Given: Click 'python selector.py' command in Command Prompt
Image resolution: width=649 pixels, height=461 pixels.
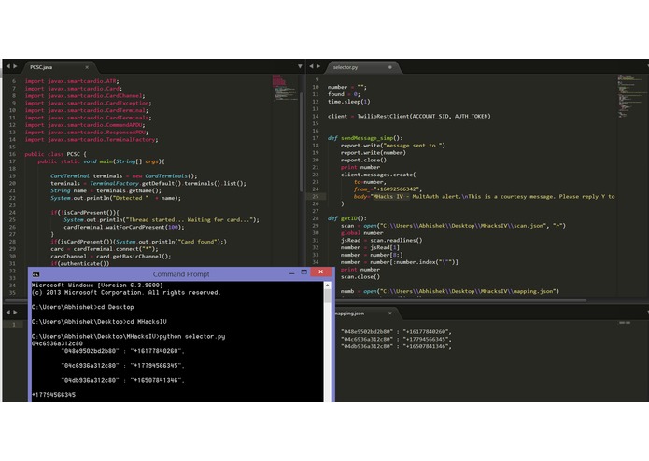Looking at the screenshot, I should pos(192,337).
